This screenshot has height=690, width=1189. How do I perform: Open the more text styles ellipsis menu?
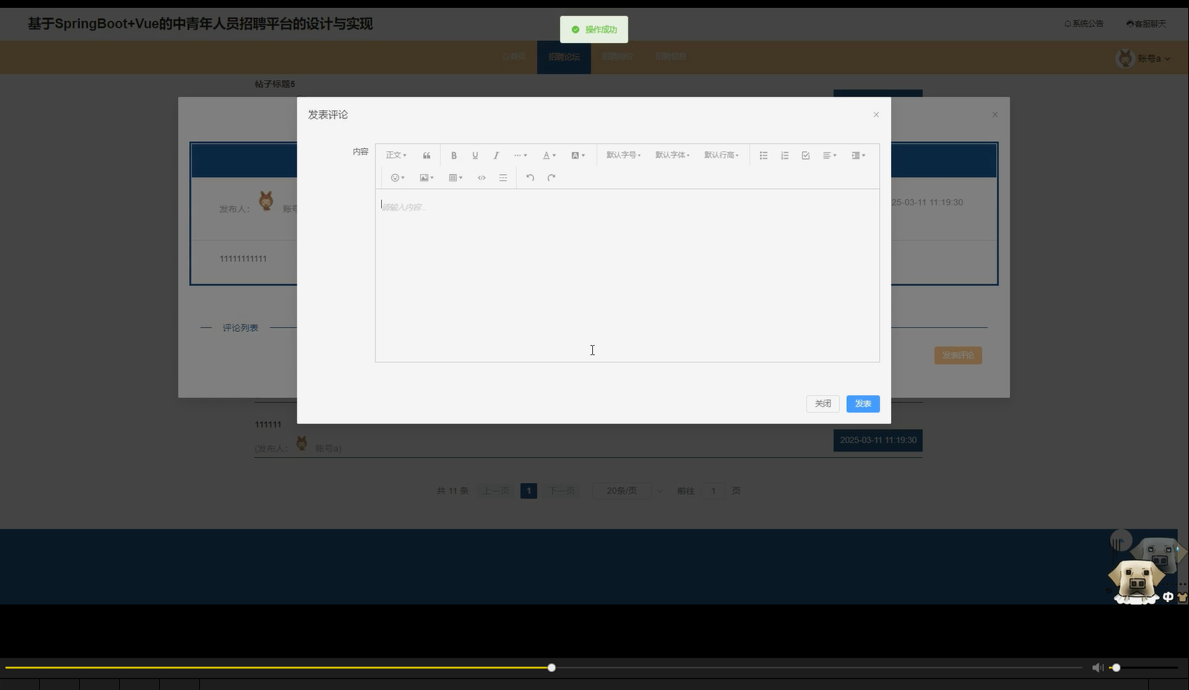point(520,155)
